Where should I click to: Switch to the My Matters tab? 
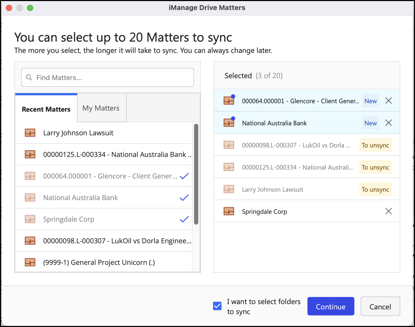point(101,108)
